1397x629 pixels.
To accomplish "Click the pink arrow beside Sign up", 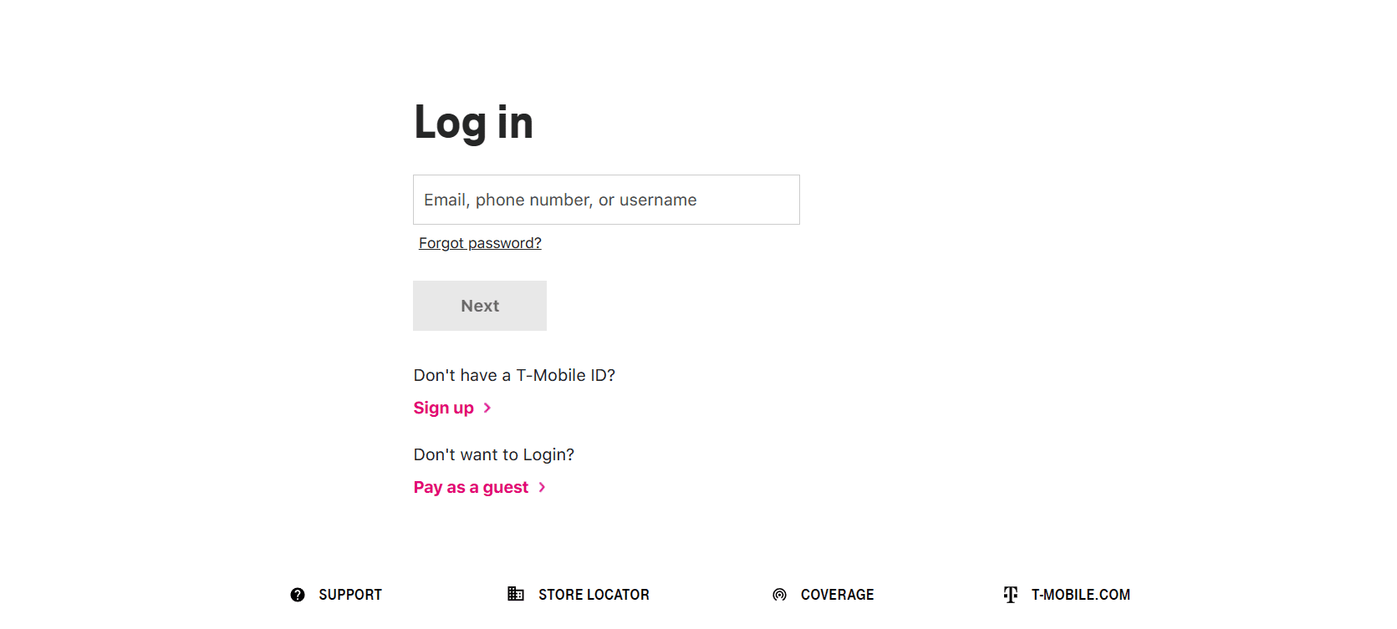I will coord(487,408).
